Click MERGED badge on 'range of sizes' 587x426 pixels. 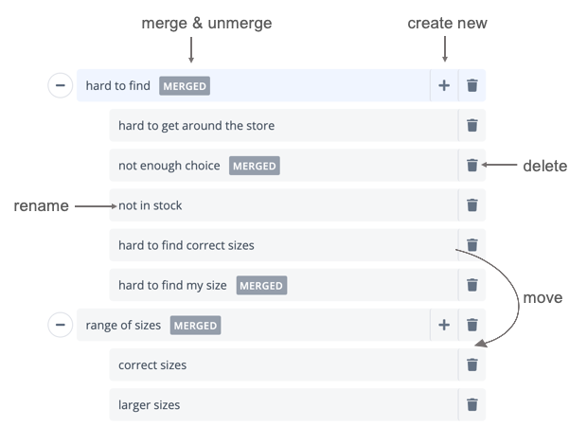pyautogui.click(x=196, y=326)
